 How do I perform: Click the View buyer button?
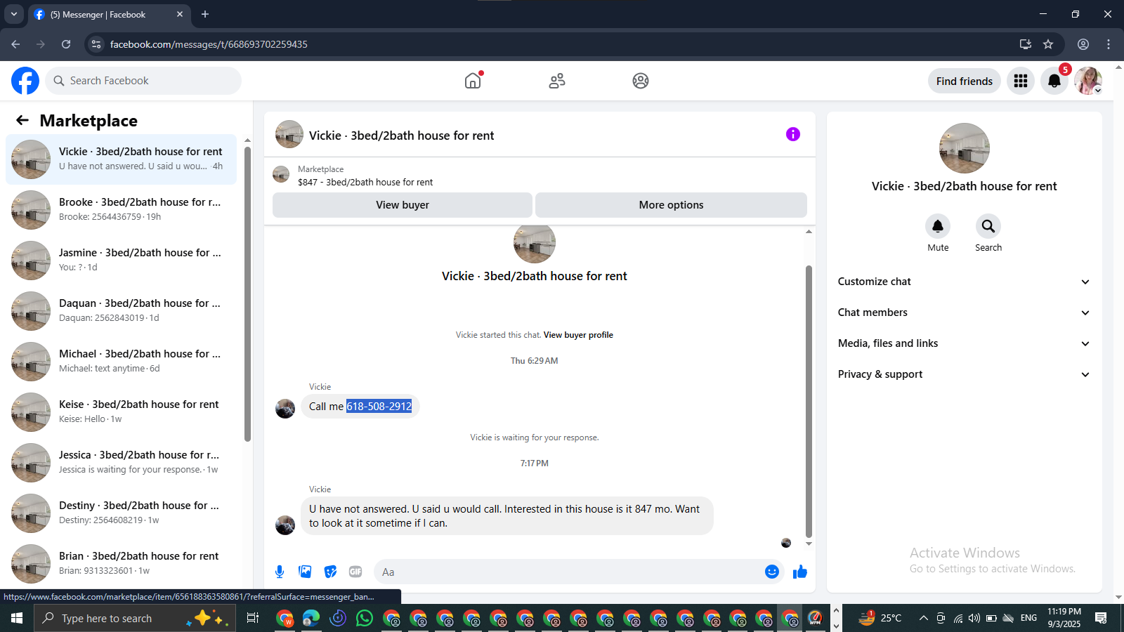[x=403, y=205]
